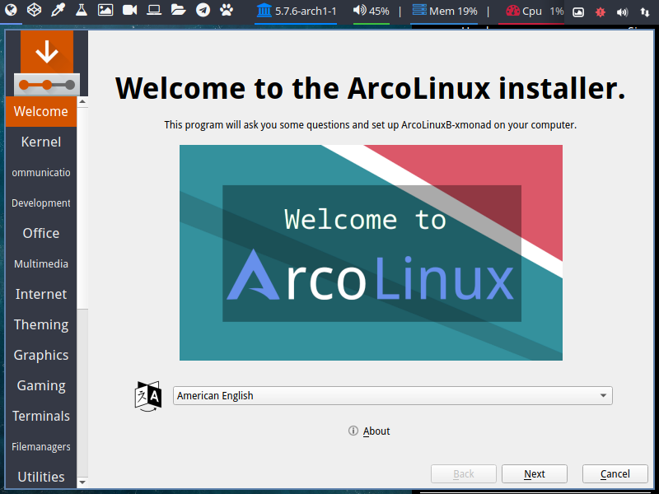This screenshot has height=494, width=659.
Task: Click the flask icon in top panel
Action: pos(81,10)
